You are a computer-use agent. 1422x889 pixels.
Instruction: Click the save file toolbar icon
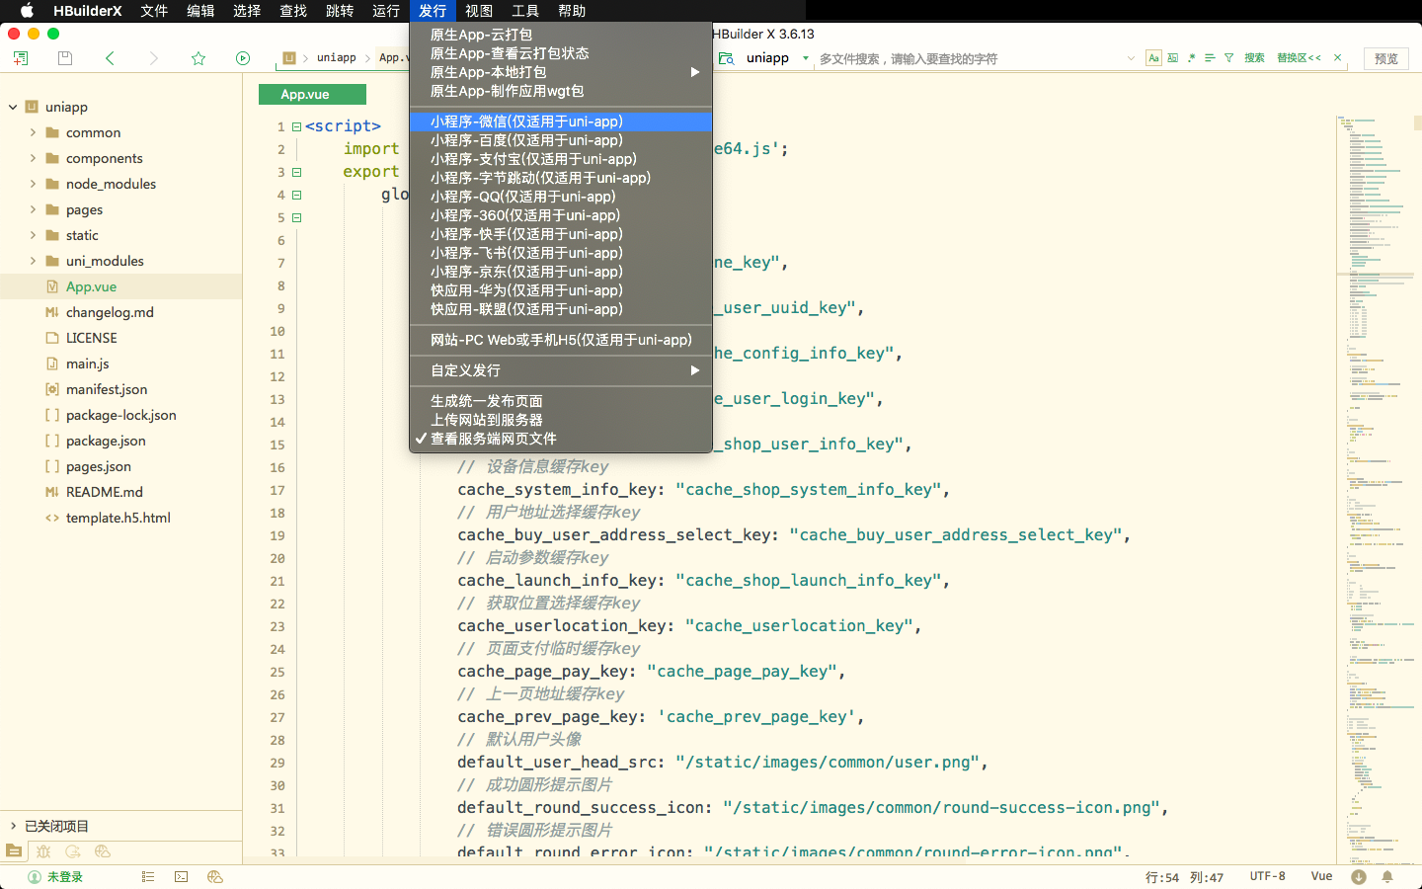65,58
